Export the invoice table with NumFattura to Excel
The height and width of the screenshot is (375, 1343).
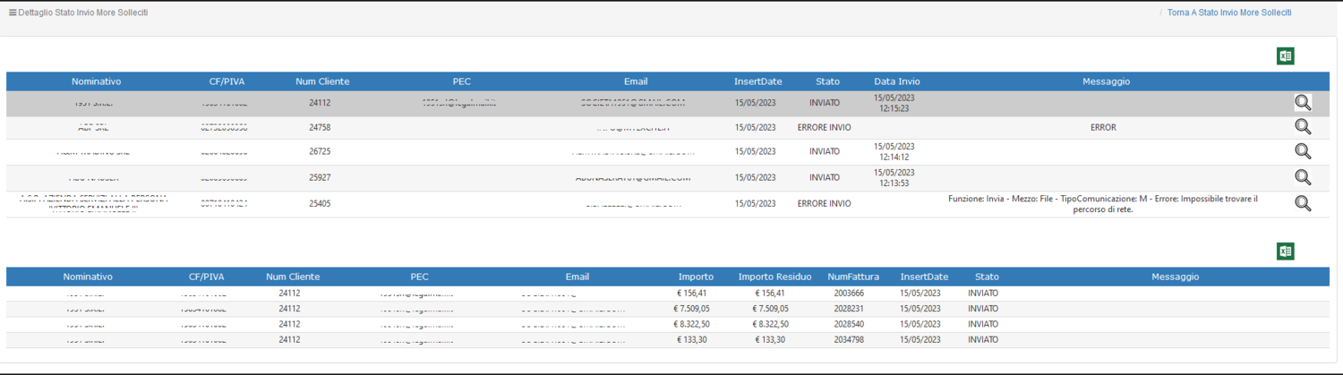pos(1285,251)
